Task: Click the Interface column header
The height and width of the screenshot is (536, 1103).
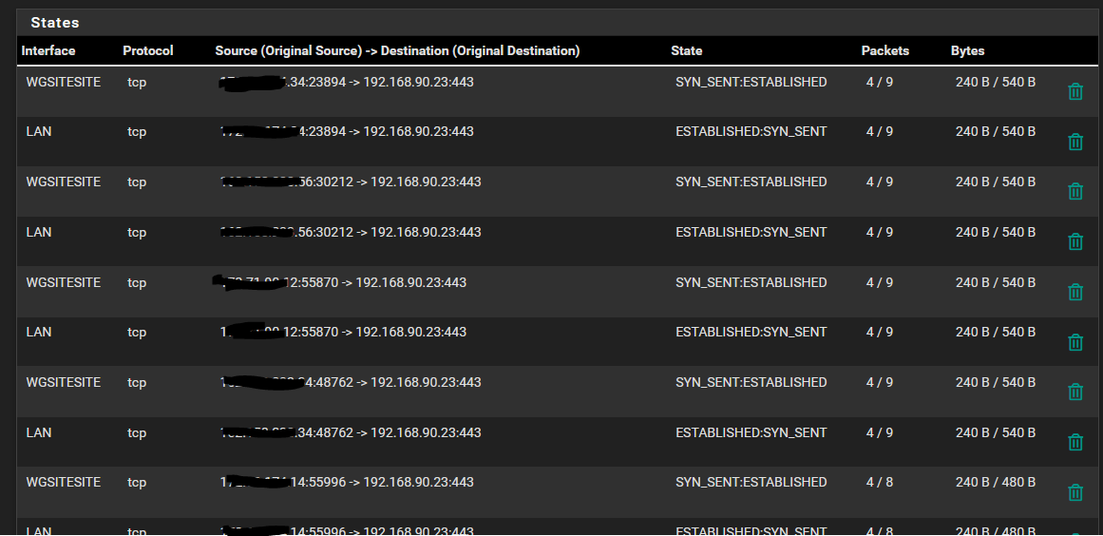Action: tap(48, 51)
